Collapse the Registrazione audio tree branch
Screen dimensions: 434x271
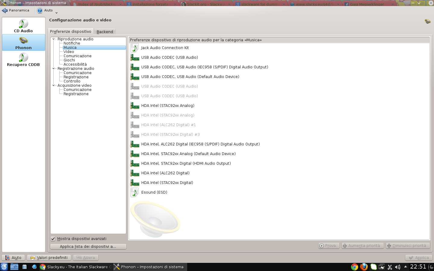pos(54,69)
